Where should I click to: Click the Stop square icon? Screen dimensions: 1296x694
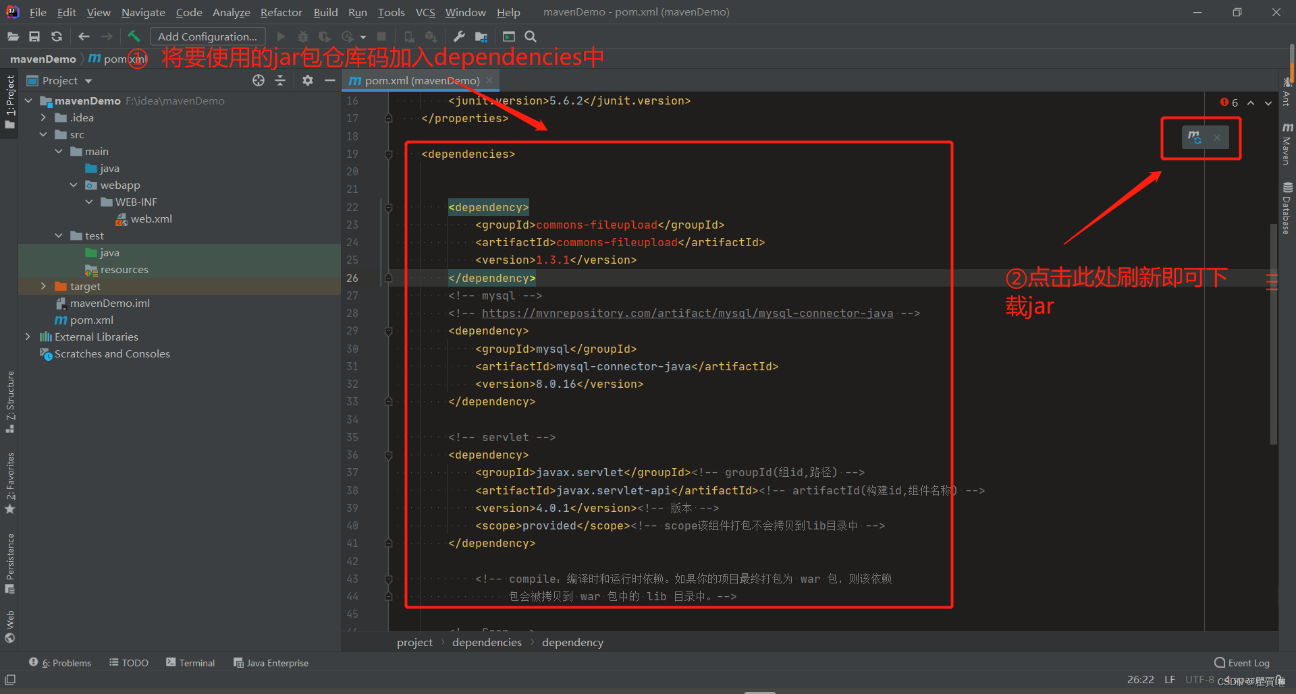pos(381,36)
